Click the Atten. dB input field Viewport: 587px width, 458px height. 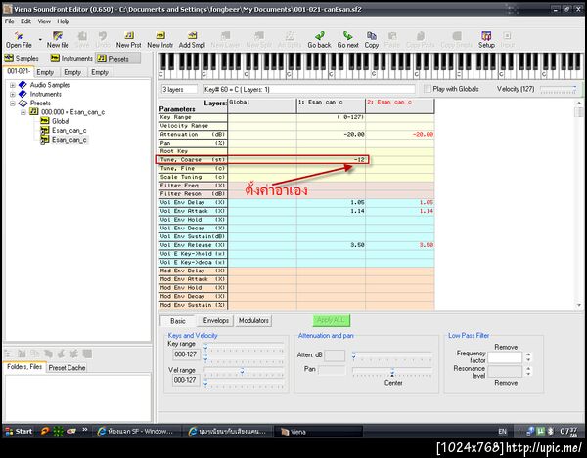click(x=335, y=355)
